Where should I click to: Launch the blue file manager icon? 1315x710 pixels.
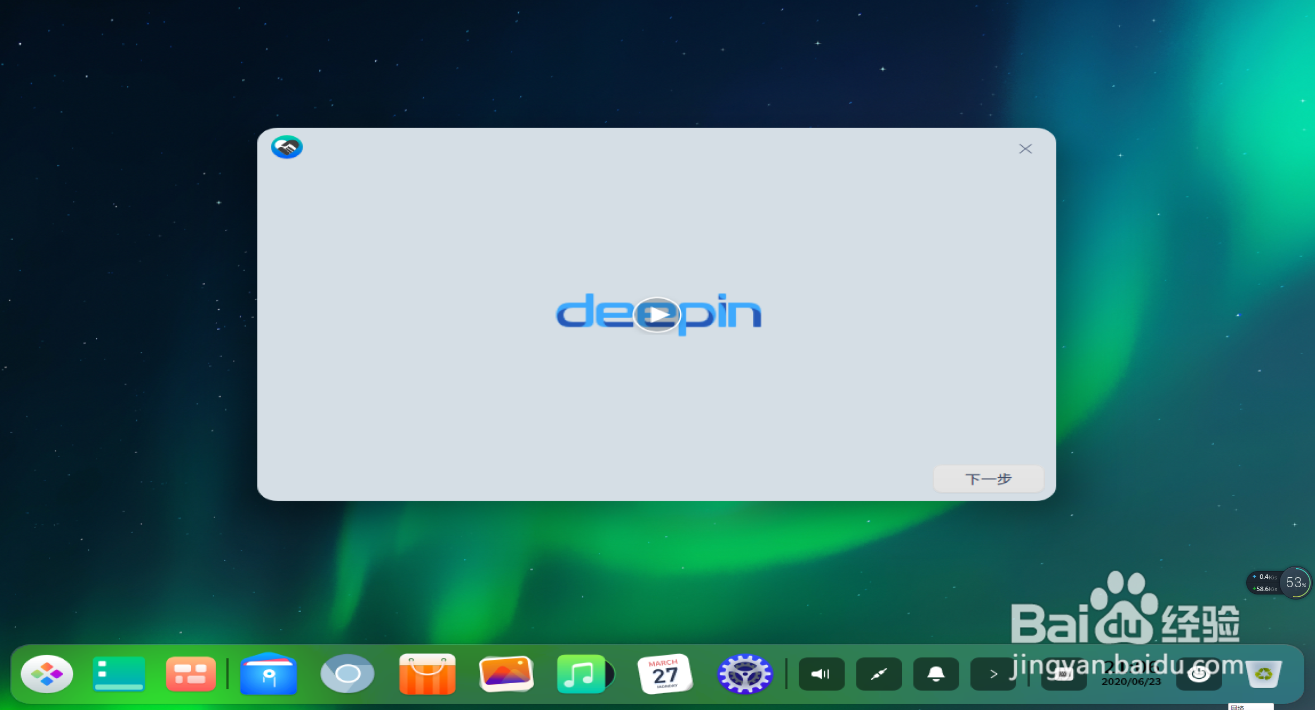pos(268,674)
